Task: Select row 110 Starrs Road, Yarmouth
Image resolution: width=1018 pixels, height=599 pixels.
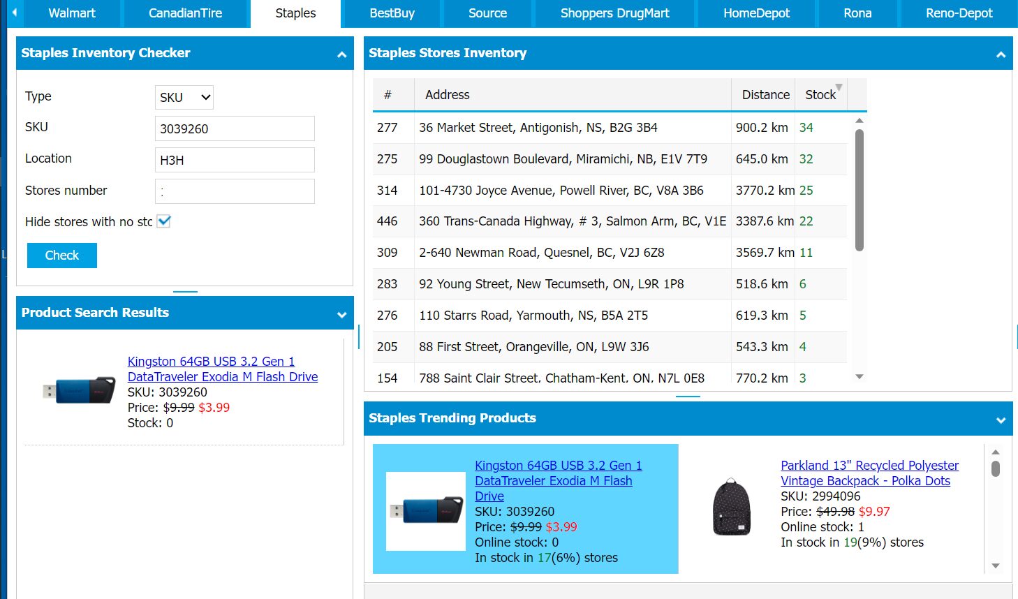Action: tap(610, 316)
